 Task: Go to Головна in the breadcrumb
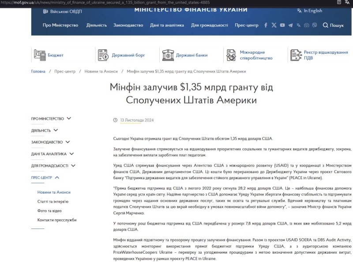(38, 71)
